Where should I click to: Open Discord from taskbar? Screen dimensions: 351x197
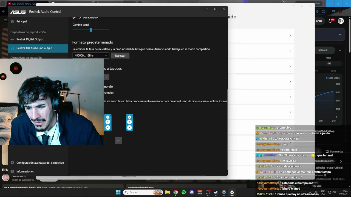(192, 192)
